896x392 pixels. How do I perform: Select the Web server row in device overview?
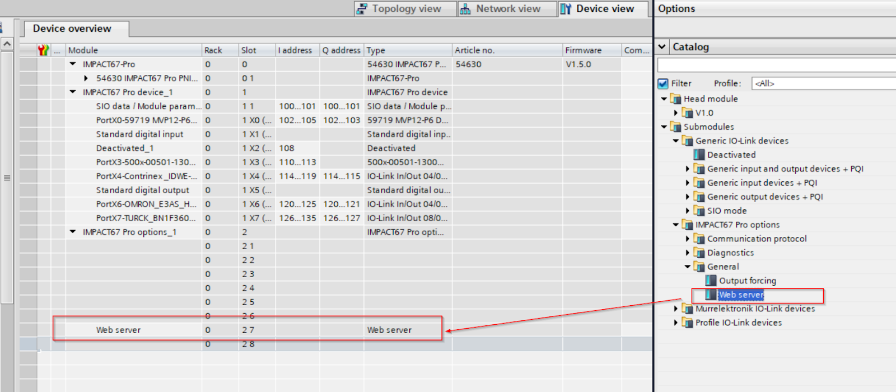click(336, 330)
